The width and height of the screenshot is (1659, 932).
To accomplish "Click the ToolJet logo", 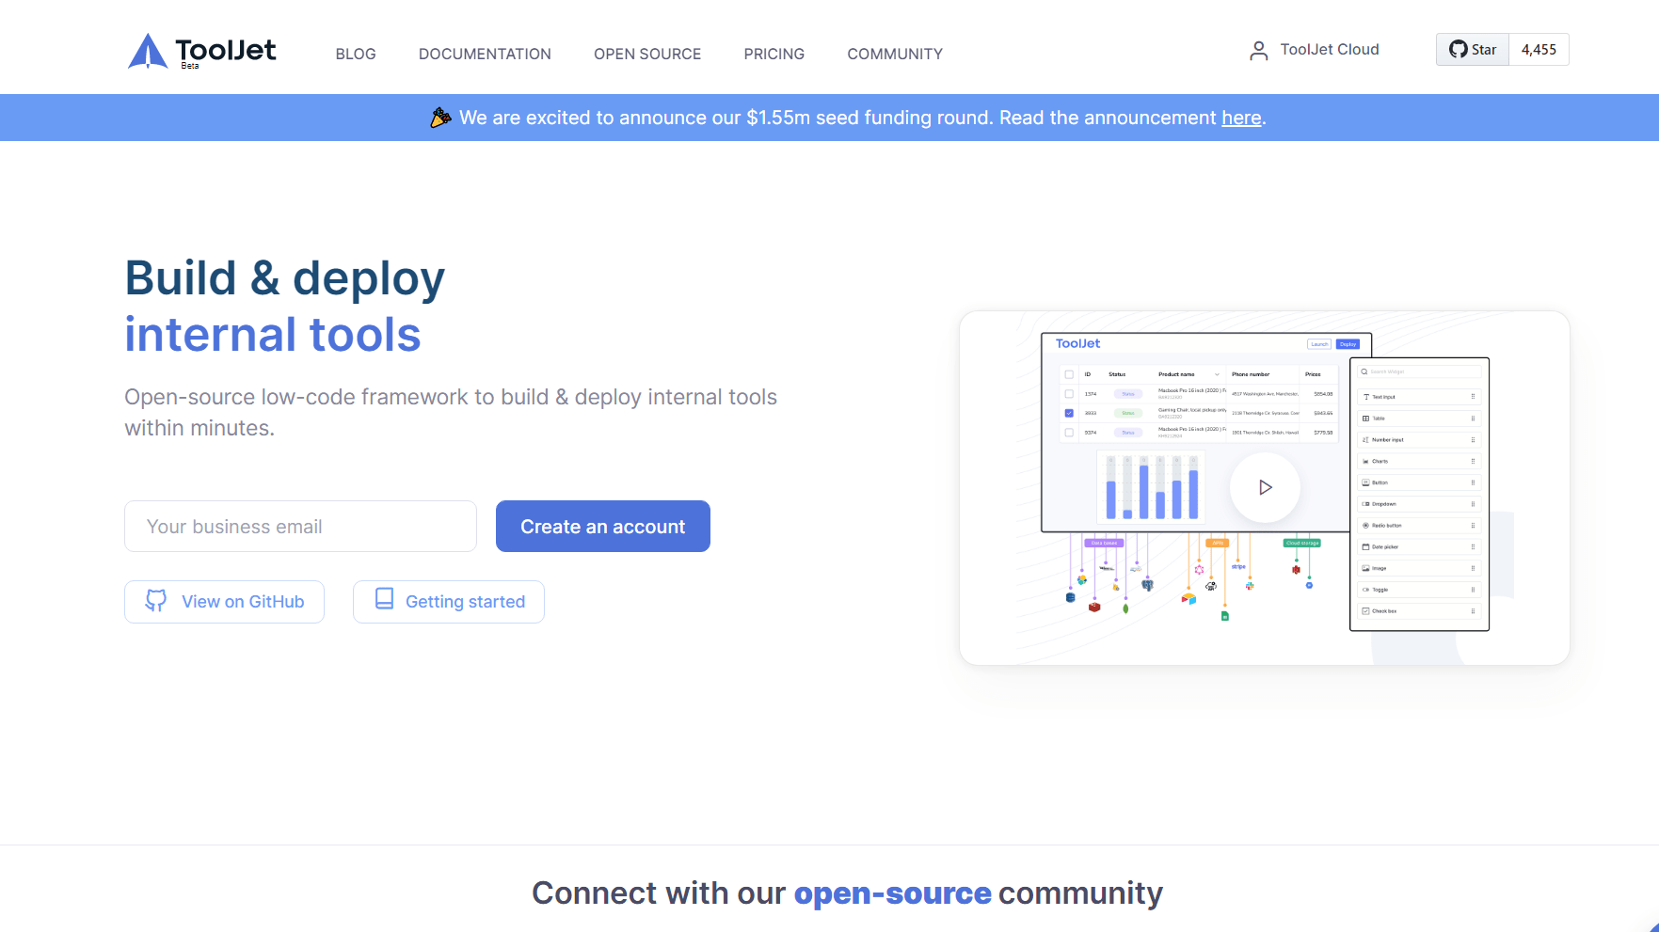I will pyautogui.click(x=201, y=52).
